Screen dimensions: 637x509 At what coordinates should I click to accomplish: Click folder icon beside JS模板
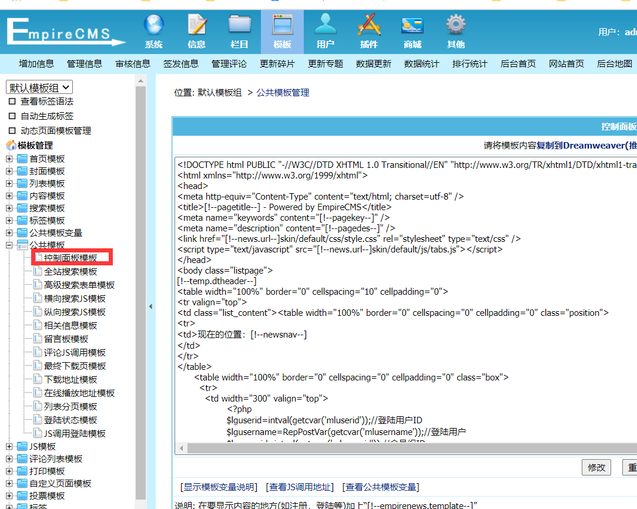(x=22, y=446)
